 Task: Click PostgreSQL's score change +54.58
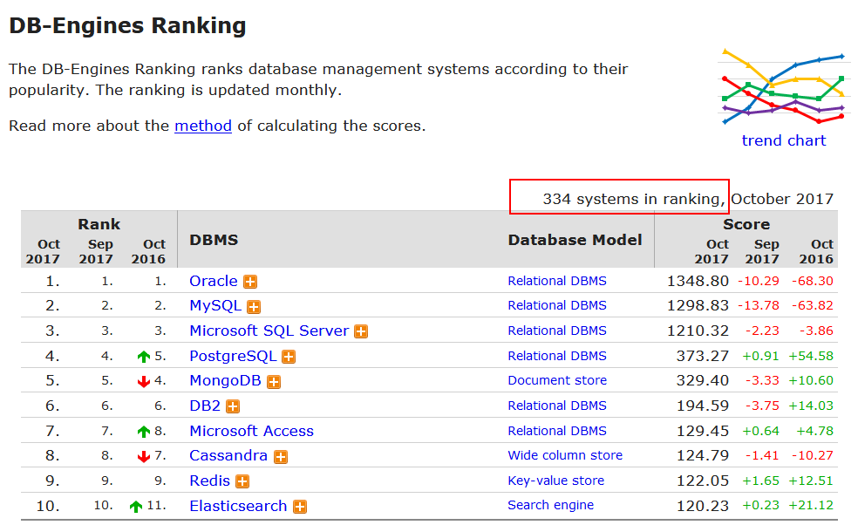pos(811,357)
